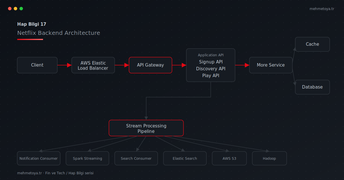Click the footer mehmetoya.tr Fin ve Tech text

[x=55, y=173]
